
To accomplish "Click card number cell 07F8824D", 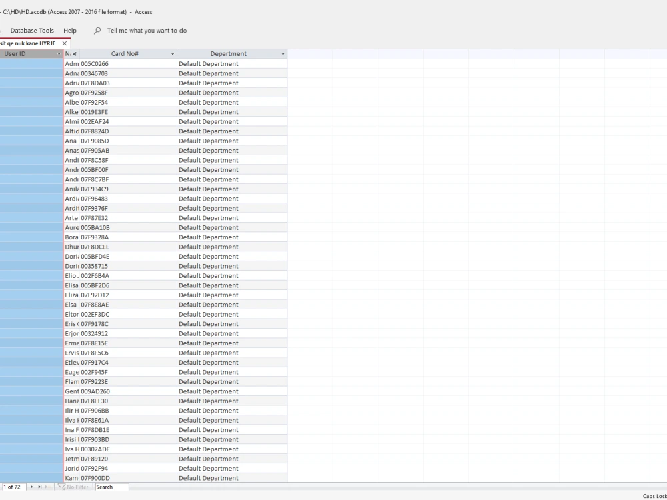I will [128, 131].
